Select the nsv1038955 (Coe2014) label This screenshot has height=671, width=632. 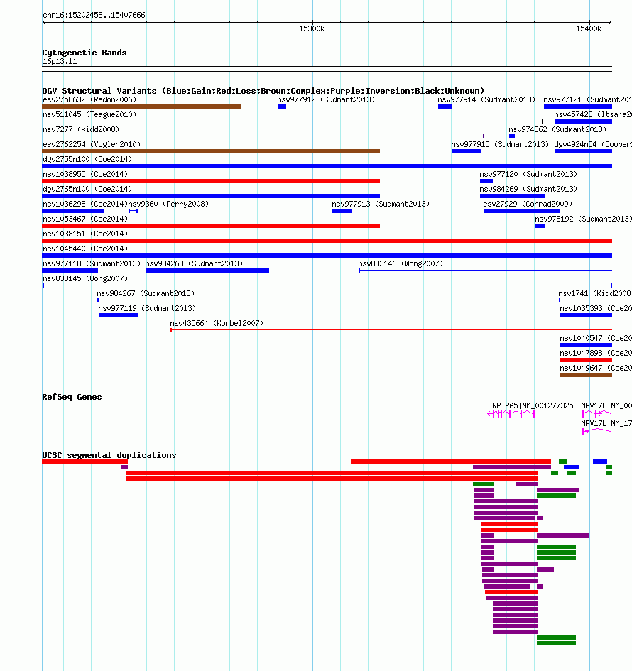(85, 174)
